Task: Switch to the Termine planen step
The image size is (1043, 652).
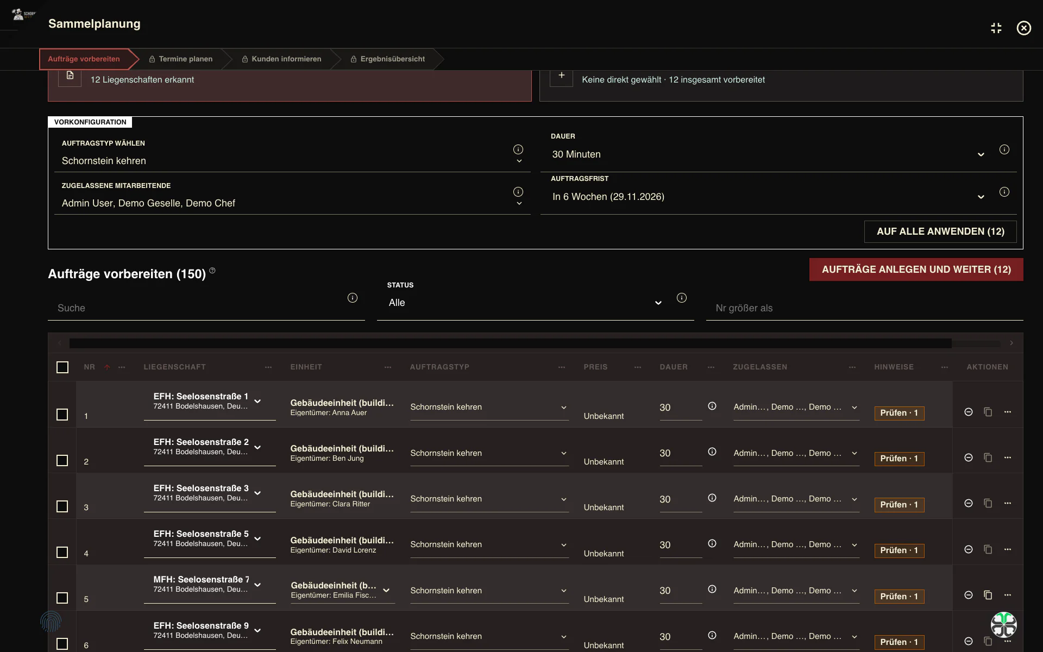Action: point(181,59)
